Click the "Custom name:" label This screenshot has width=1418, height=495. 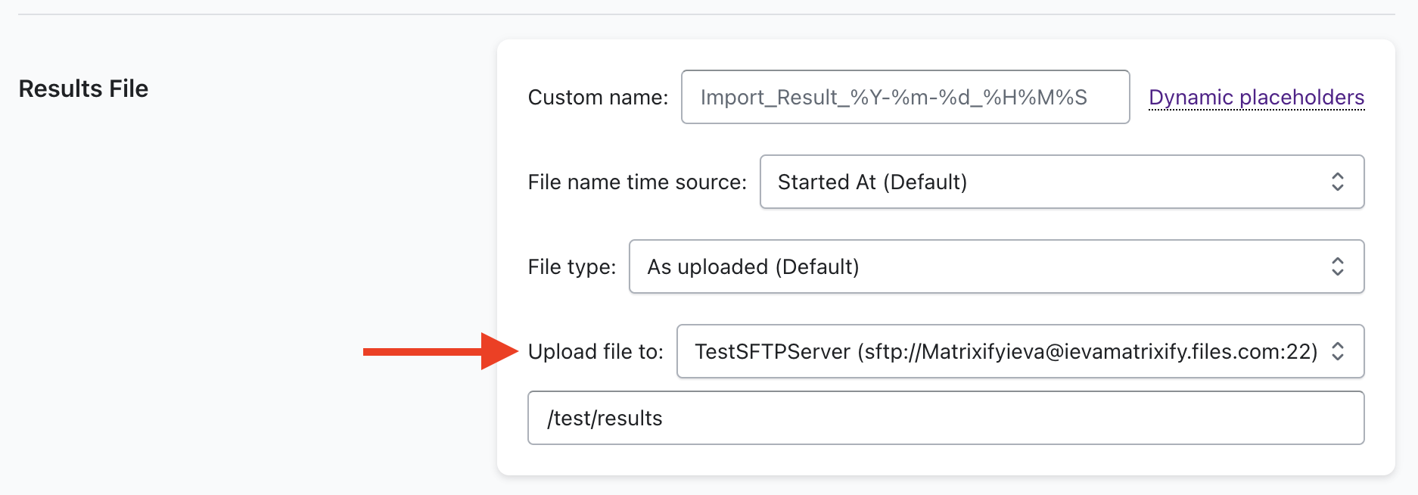(598, 98)
